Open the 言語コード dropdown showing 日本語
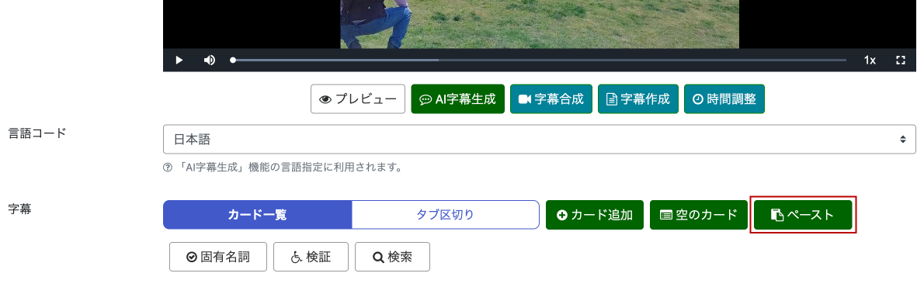The height and width of the screenshot is (287, 924). tap(539, 140)
